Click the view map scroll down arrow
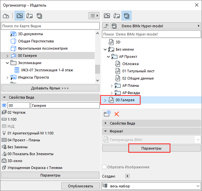 pyautogui.click(x=97, y=81)
